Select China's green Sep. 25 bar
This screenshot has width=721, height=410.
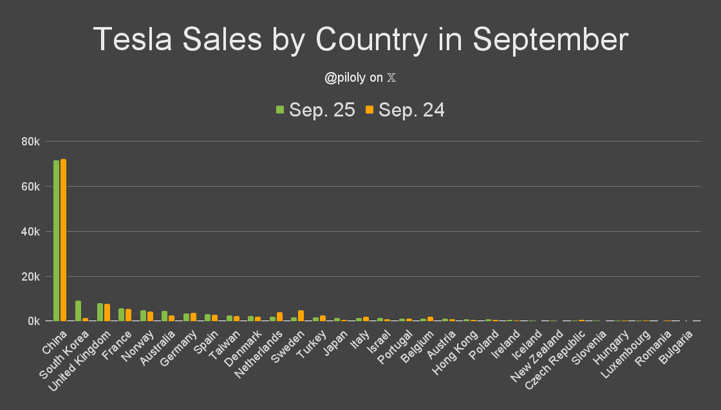(56, 241)
